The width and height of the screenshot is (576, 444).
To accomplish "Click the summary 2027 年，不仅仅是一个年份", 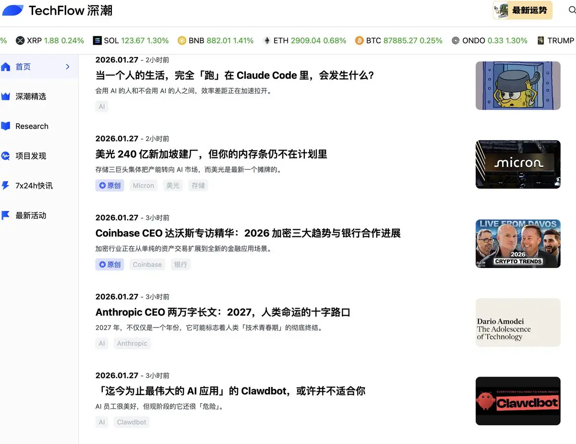I will coord(210,327).
